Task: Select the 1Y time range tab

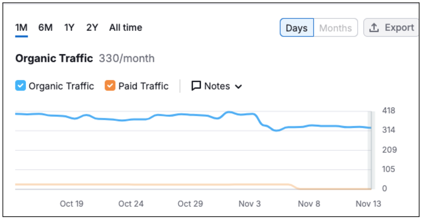Action: (x=69, y=28)
